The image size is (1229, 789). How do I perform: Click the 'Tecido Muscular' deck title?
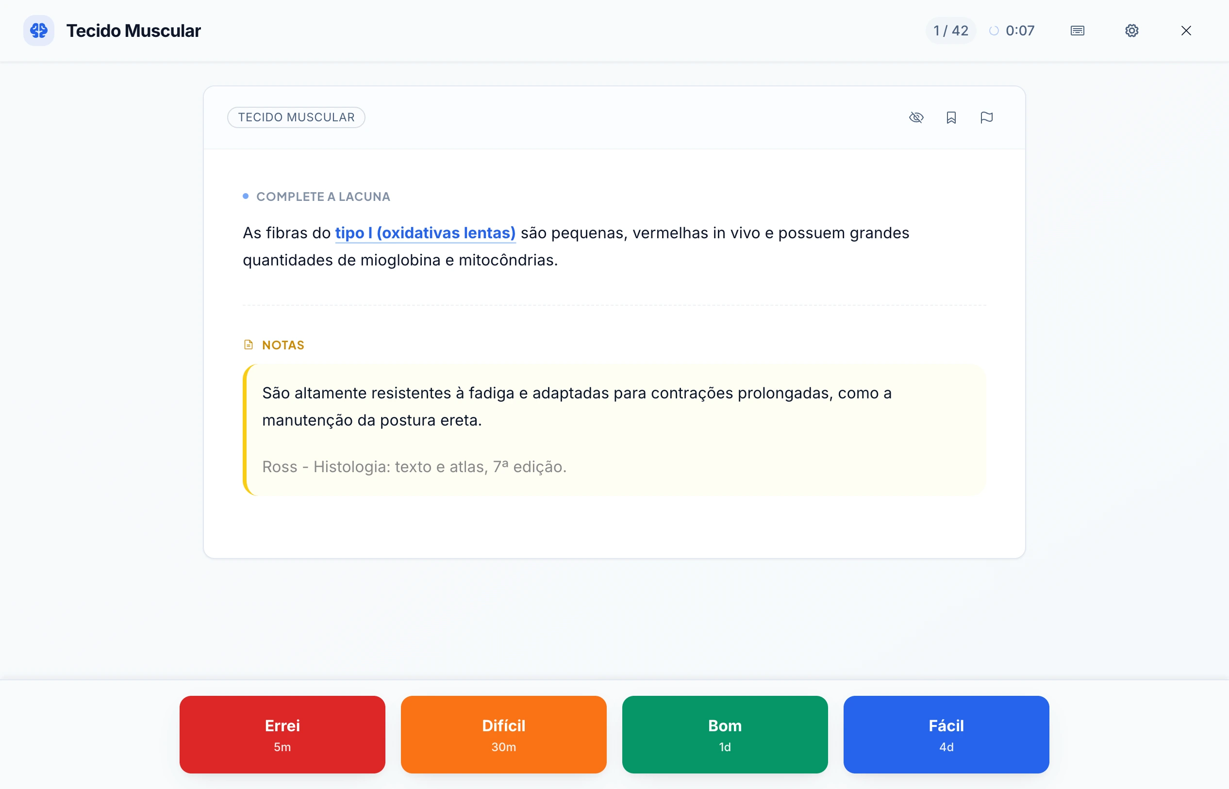tap(134, 30)
